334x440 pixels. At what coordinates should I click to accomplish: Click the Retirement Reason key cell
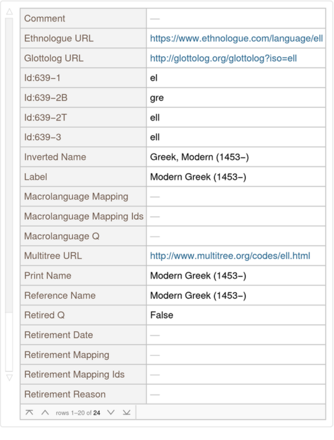pos(65,394)
